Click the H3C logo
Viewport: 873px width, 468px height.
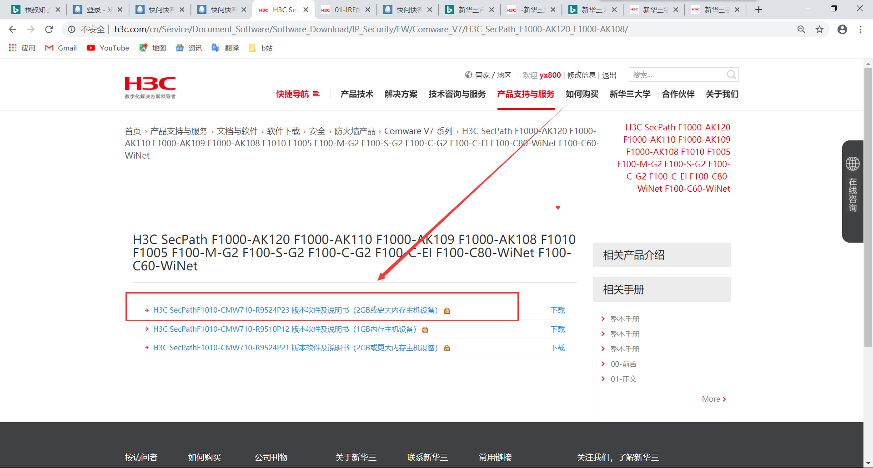pos(151,88)
